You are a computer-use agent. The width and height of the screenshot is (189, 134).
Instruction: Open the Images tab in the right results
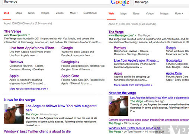coord(164,13)
